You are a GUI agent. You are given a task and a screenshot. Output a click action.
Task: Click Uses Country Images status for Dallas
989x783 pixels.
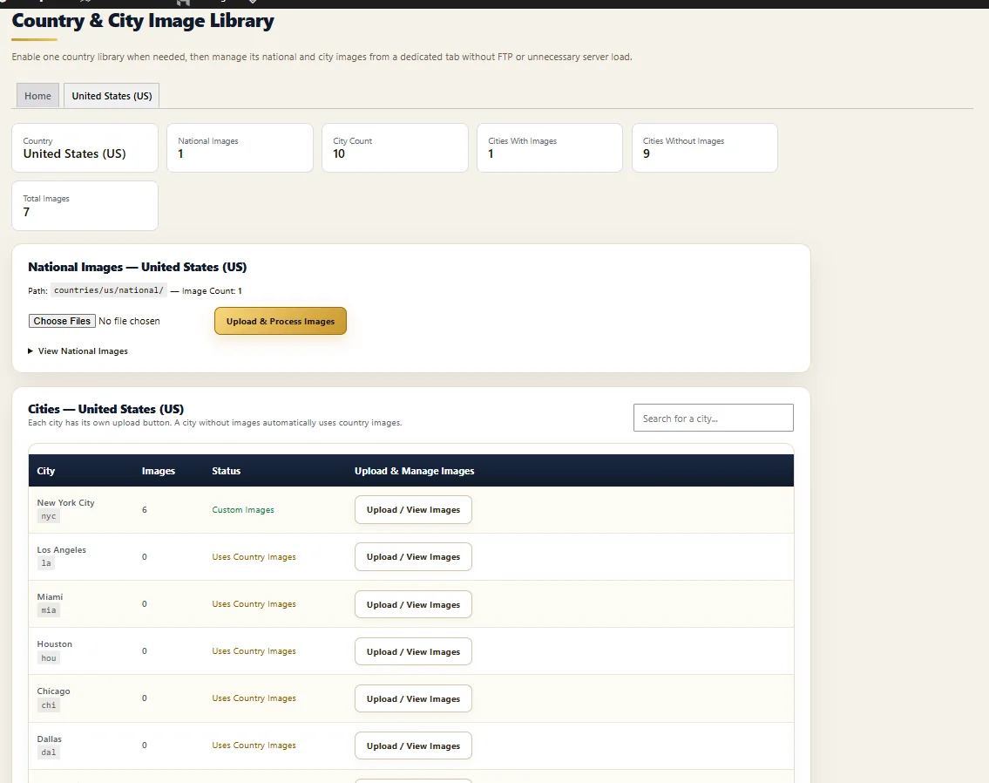point(254,746)
